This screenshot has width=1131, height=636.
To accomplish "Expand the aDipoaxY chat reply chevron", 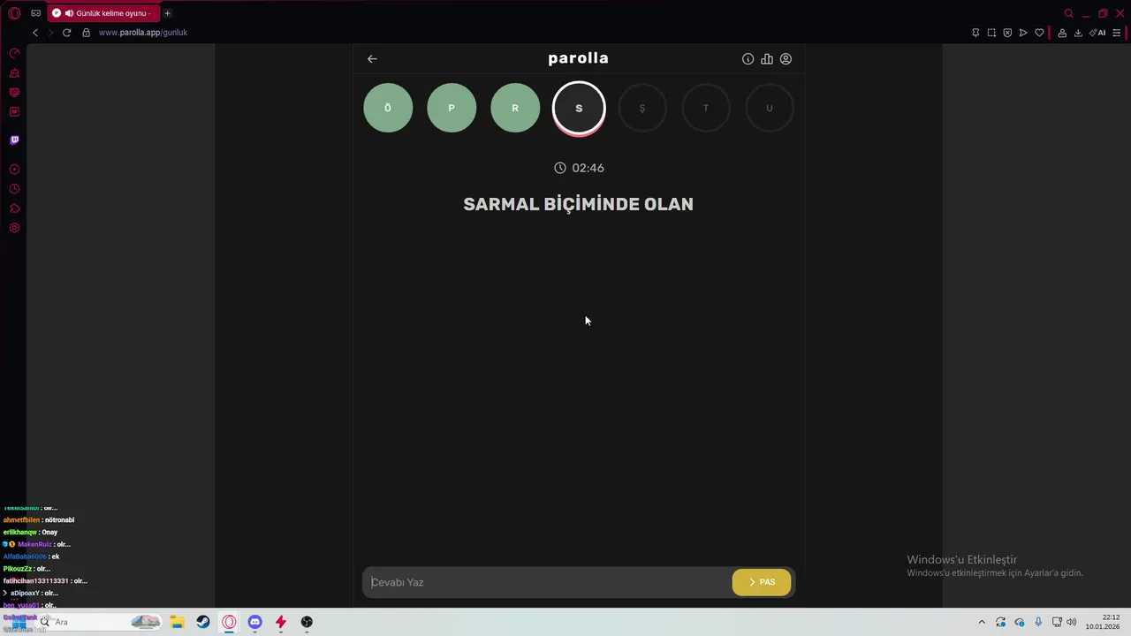I will [x=5, y=594].
